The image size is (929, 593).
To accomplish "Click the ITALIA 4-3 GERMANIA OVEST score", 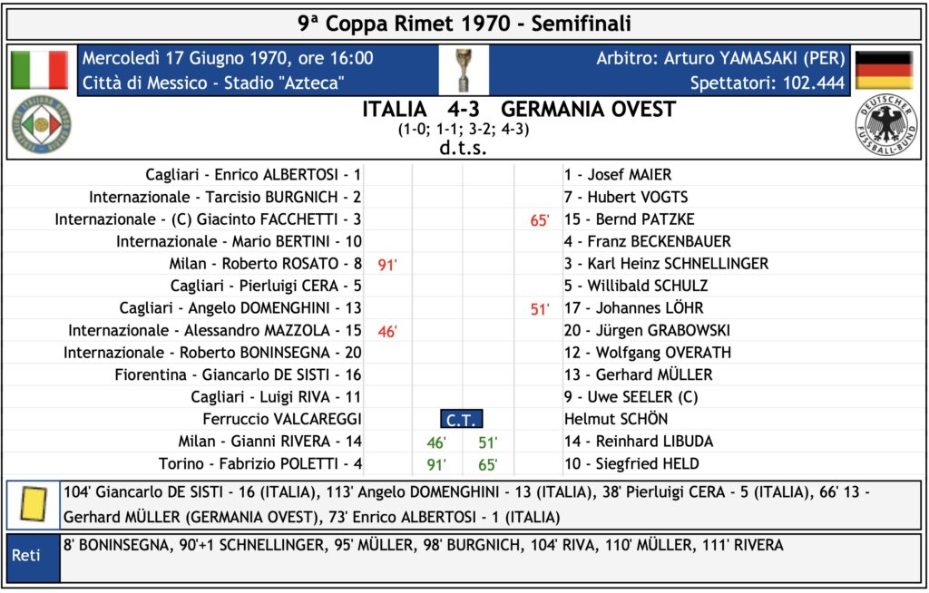I will coord(519,109).
